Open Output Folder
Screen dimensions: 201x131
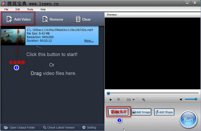pyautogui.click(x=19, y=128)
